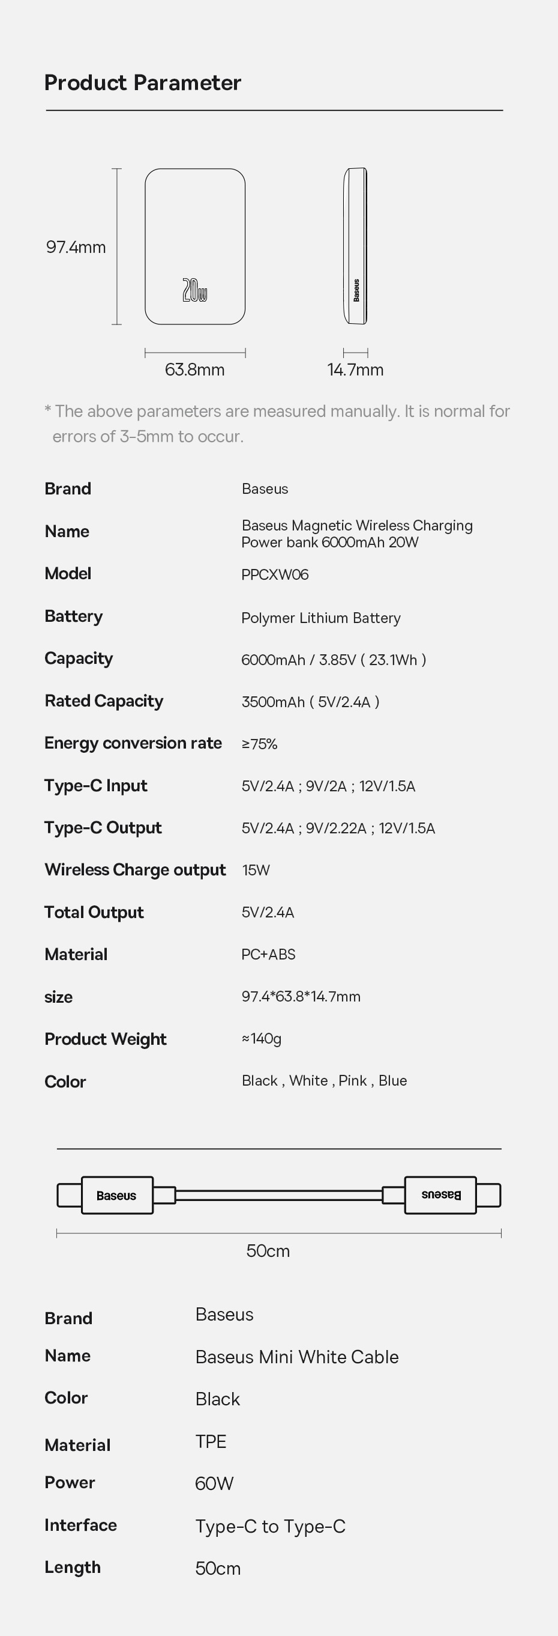Click the 50cm cable length marker
This screenshot has height=1636, width=558.
click(x=268, y=1251)
